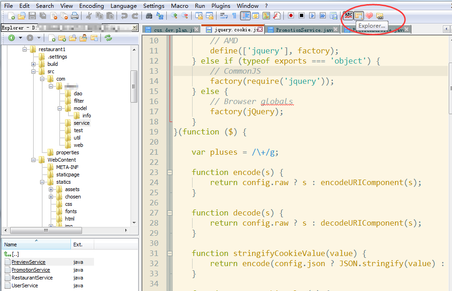
Task: Toggle Word Wrap in the toolbar
Action: tap(223, 15)
